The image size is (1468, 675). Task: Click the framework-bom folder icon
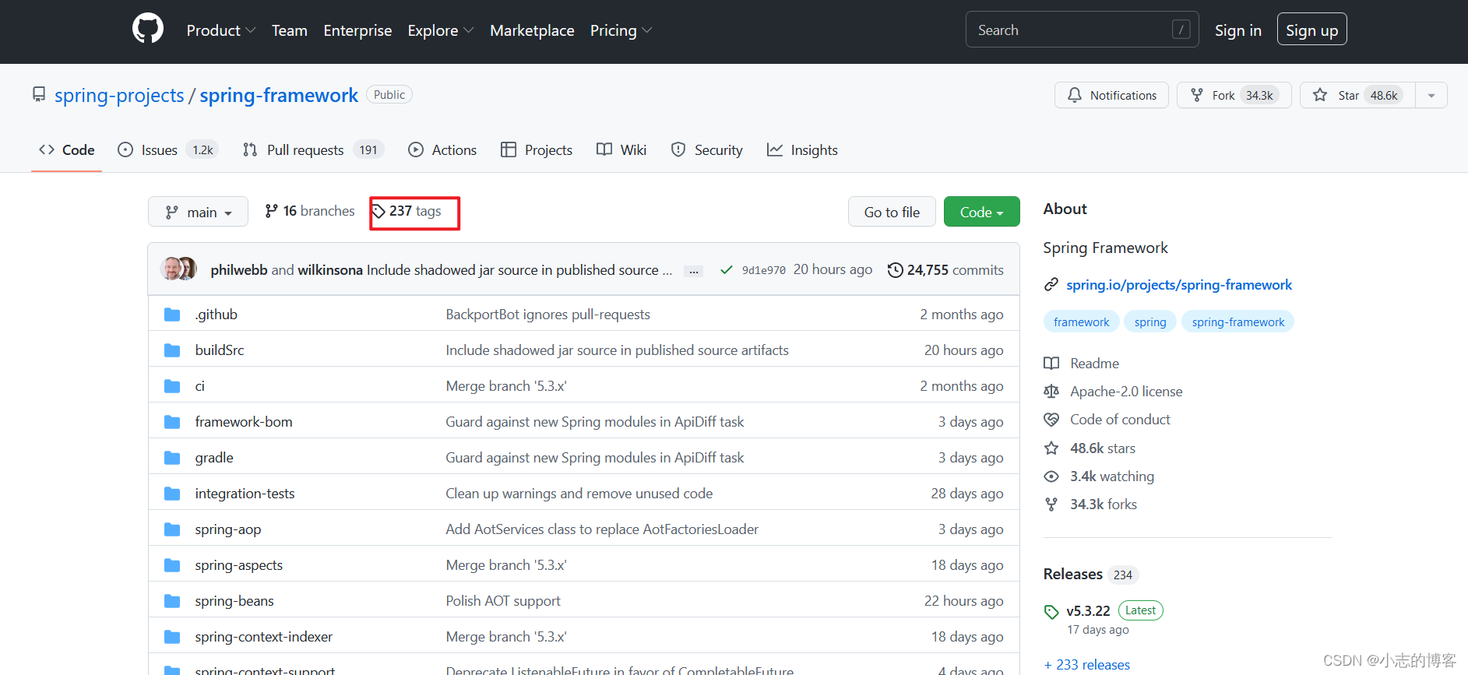pyautogui.click(x=172, y=422)
